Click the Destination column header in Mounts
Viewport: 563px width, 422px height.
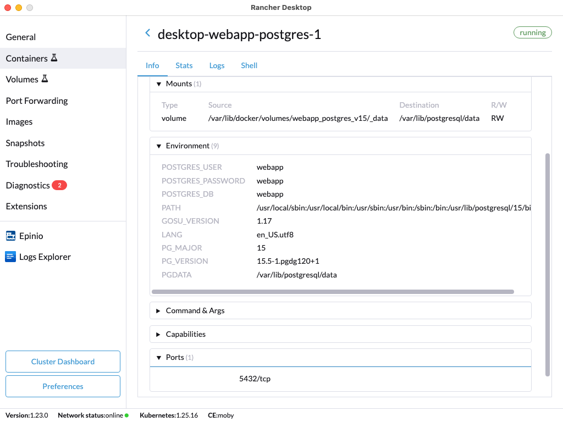tap(419, 105)
